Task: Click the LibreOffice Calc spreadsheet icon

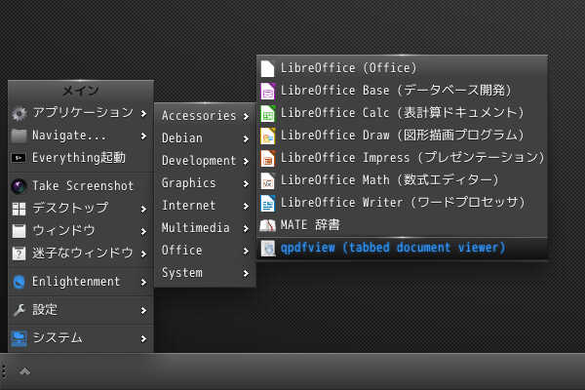Action: 267,113
